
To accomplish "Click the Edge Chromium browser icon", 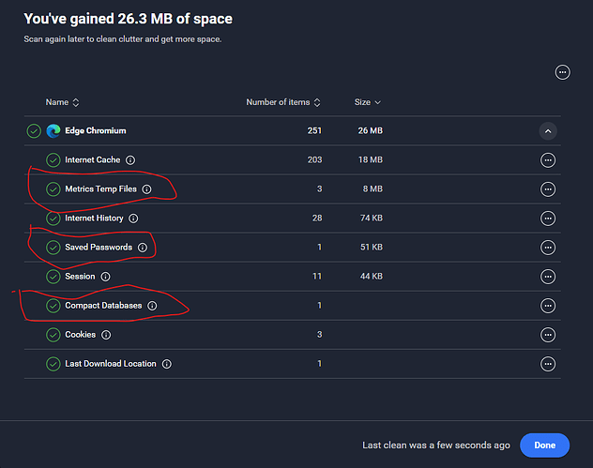I will [x=53, y=130].
